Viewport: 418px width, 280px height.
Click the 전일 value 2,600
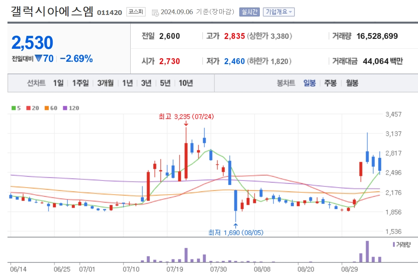click(170, 36)
